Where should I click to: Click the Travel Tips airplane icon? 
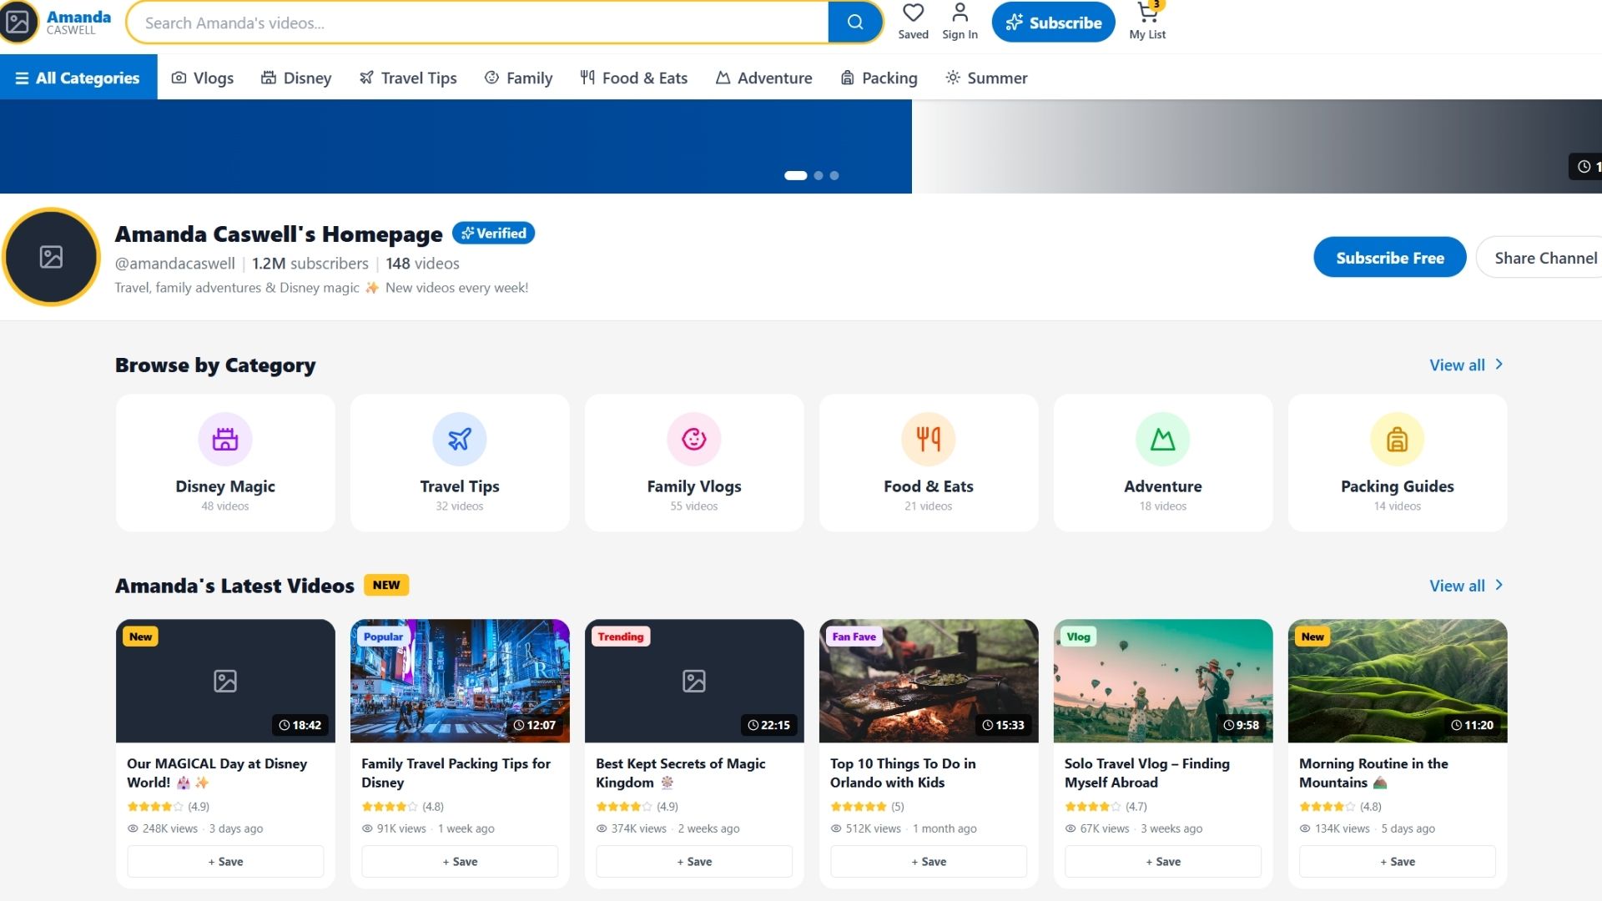point(460,438)
